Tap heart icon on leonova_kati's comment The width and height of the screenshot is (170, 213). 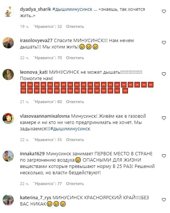[x=164, y=74]
